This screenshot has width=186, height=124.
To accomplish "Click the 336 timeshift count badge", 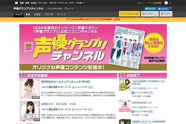I will [150, 93].
